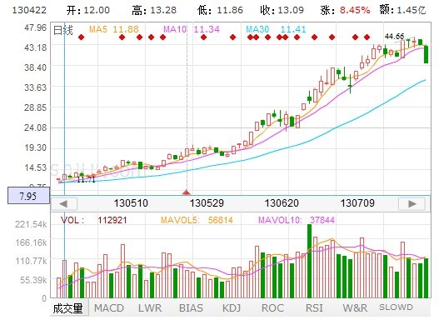
Task: Click the 130510 date label
Action: click(x=131, y=203)
